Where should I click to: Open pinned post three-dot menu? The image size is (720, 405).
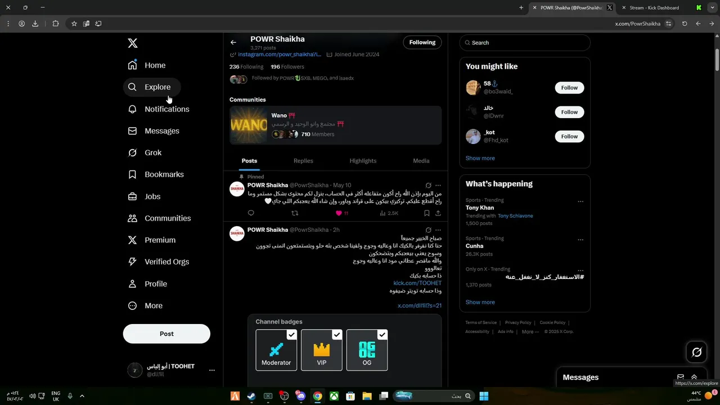click(438, 185)
